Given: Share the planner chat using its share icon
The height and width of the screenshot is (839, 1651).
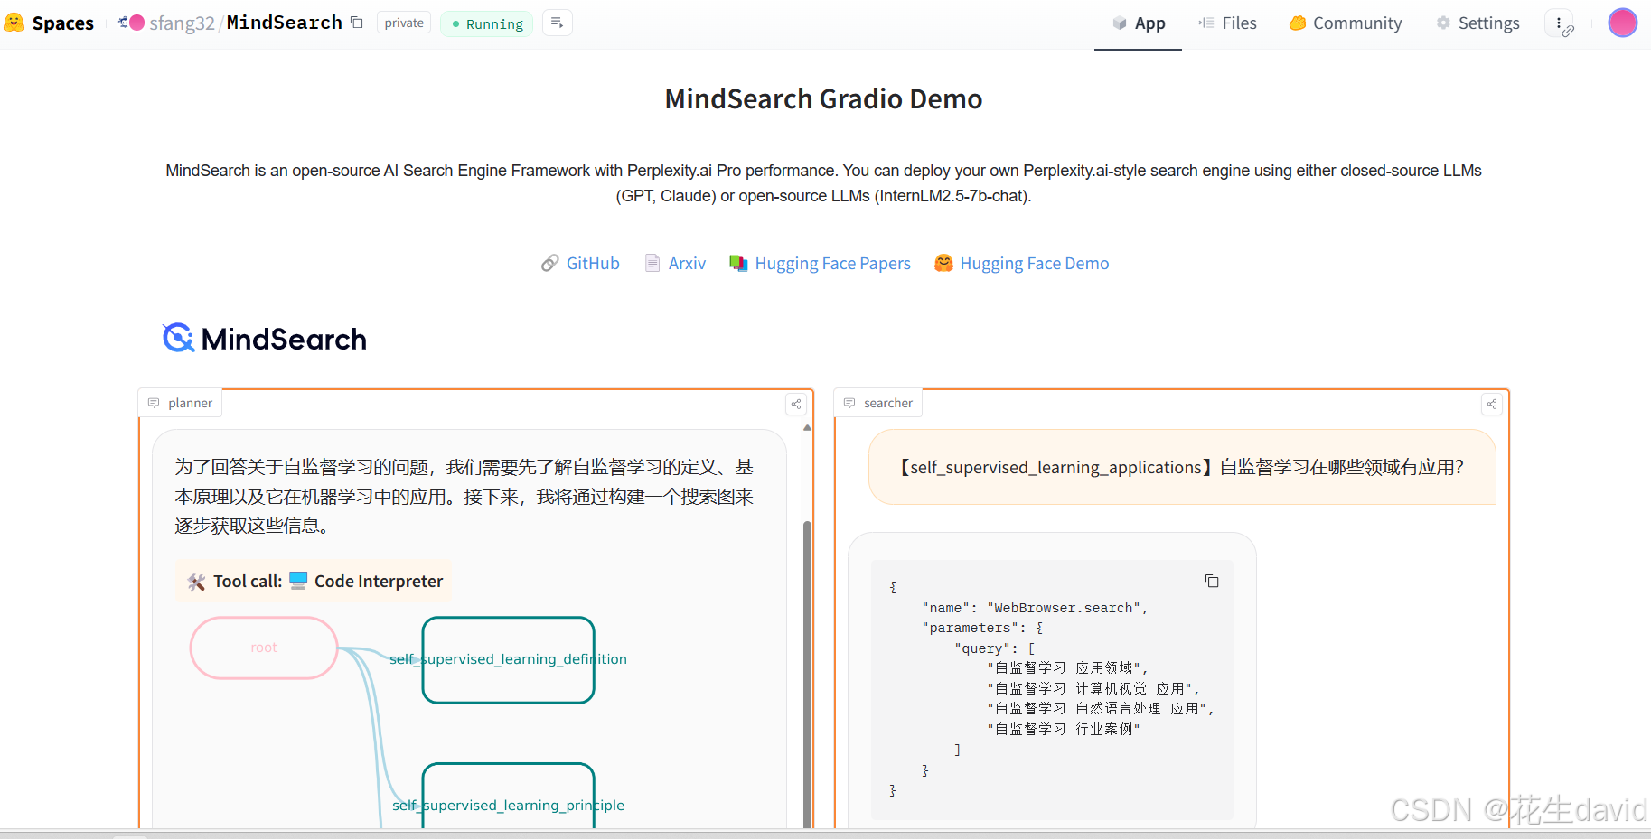Looking at the screenshot, I should coord(796,404).
